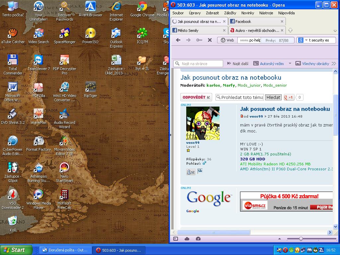Click the Najít na stránce field
The height and width of the screenshot is (255, 340).
(x=198, y=63)
